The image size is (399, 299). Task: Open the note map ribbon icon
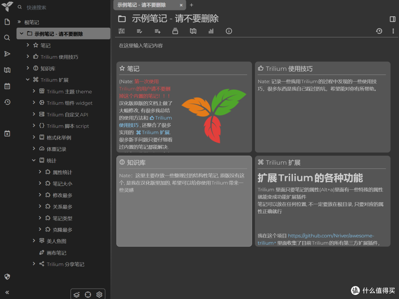point(193,31)
